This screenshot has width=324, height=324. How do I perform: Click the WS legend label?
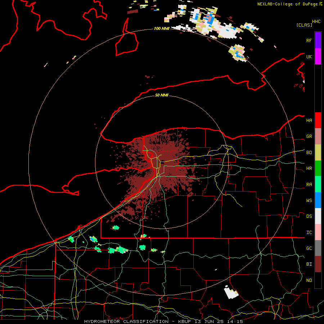coord(309,201)
